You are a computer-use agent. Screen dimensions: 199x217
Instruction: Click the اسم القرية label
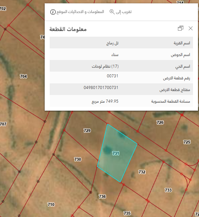182,43
